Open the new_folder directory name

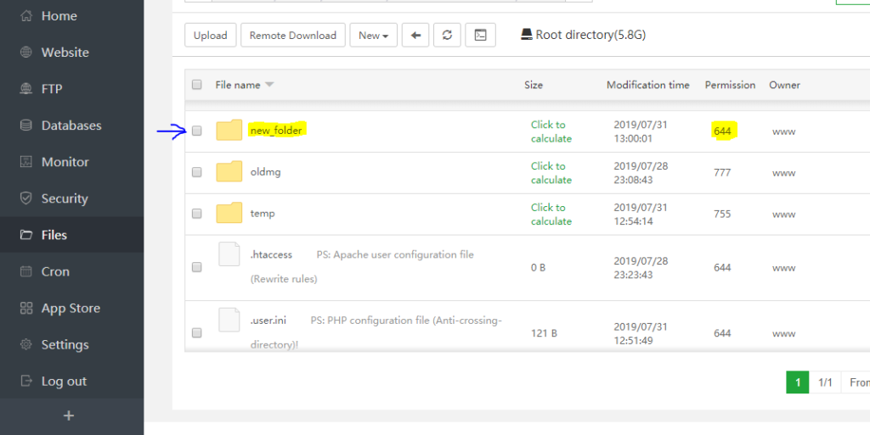(276, 131)
